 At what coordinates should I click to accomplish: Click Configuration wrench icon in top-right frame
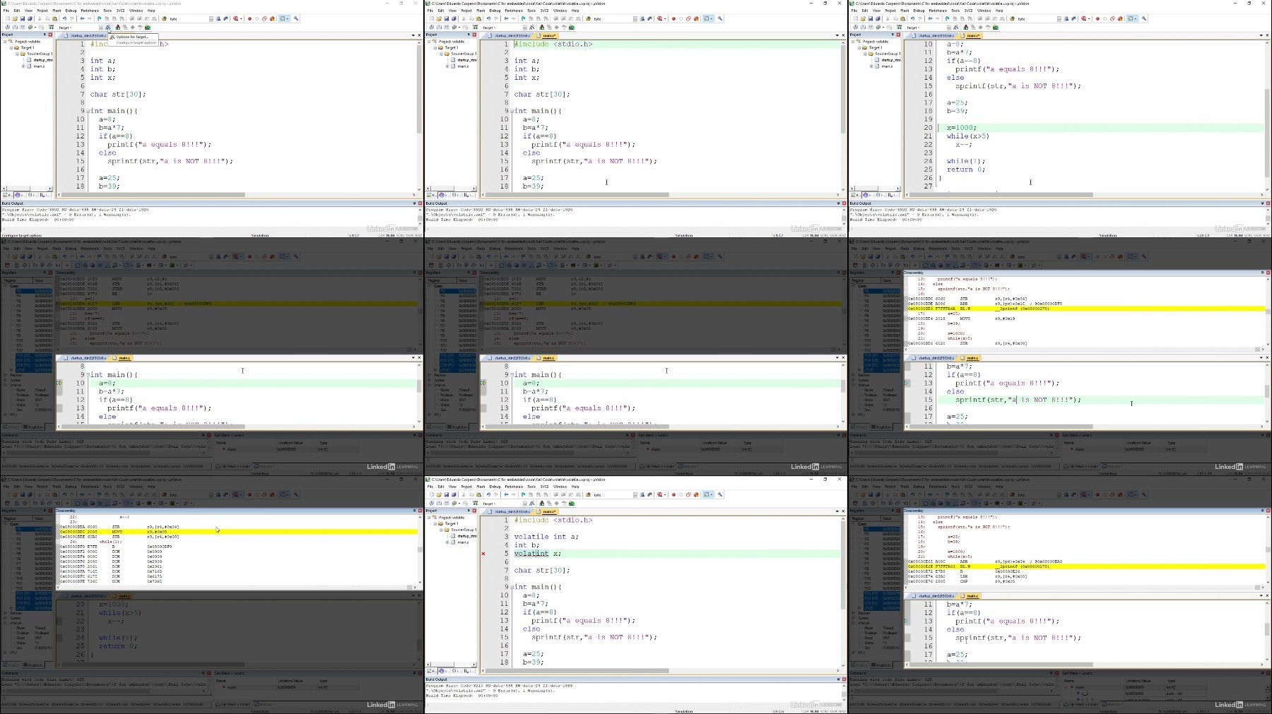pyautogui.click(x=1144, y=19)
